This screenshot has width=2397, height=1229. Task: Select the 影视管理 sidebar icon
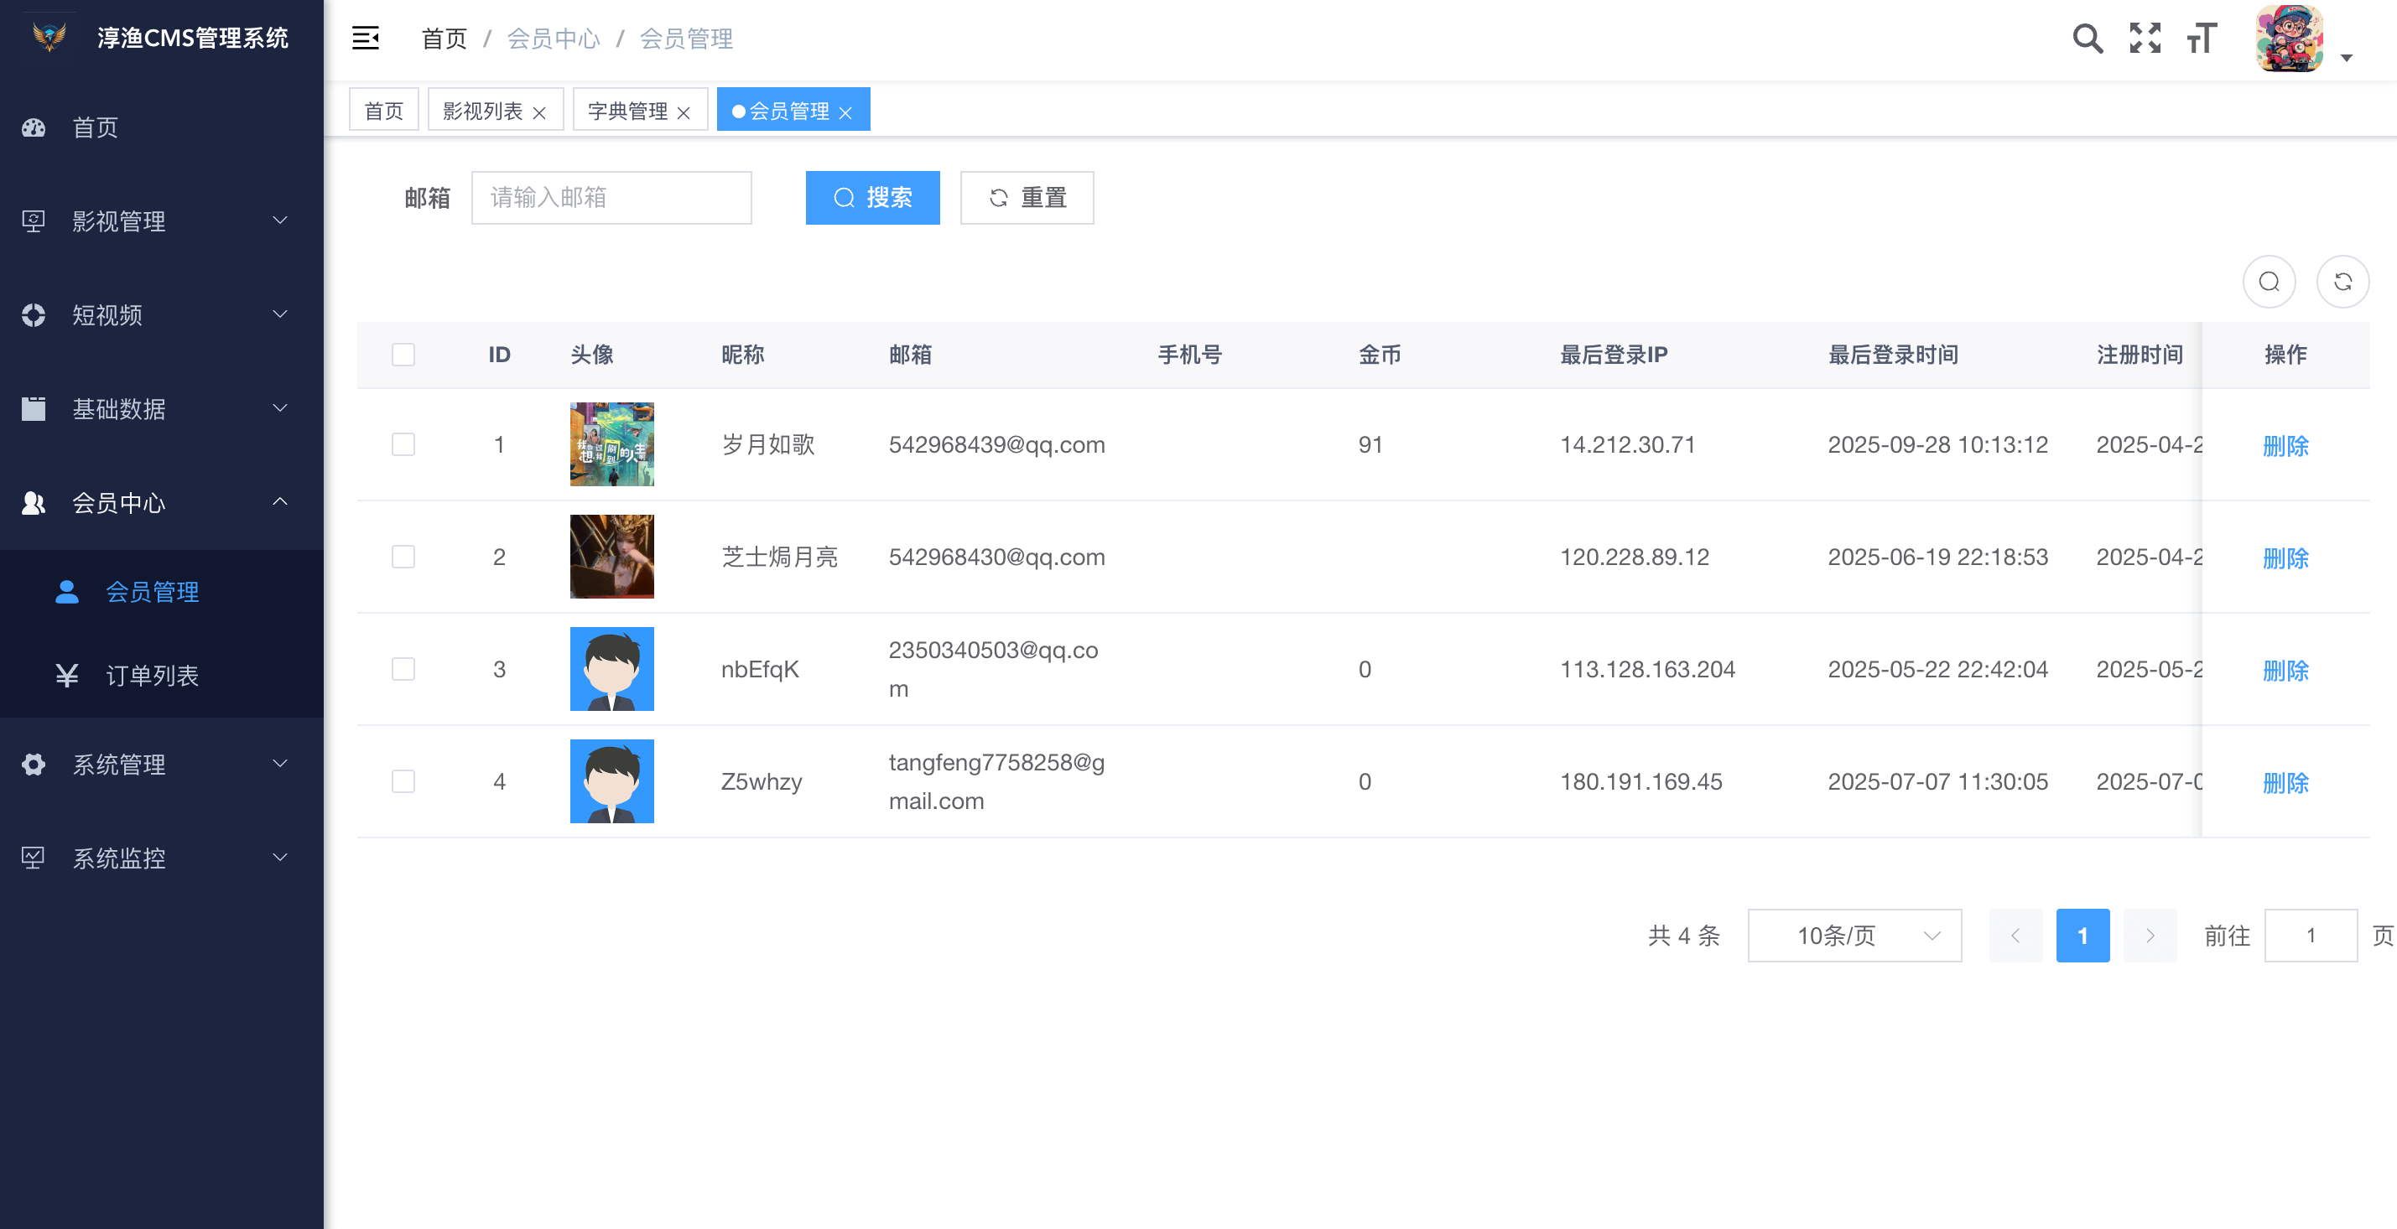[x=34, y=220]
